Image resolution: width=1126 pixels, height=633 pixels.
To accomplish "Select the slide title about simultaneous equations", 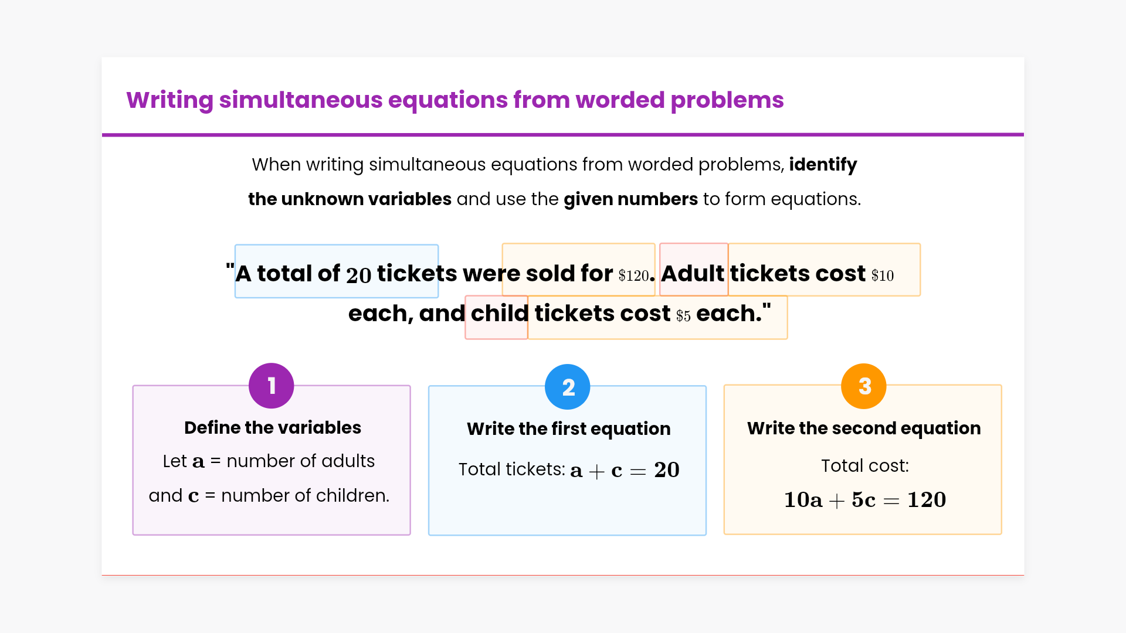I will 455,100.
